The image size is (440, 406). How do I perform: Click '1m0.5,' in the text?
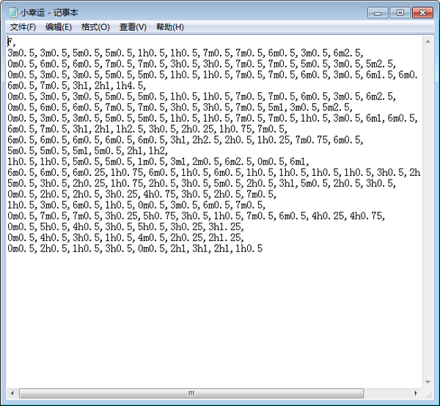coord(153,161)
